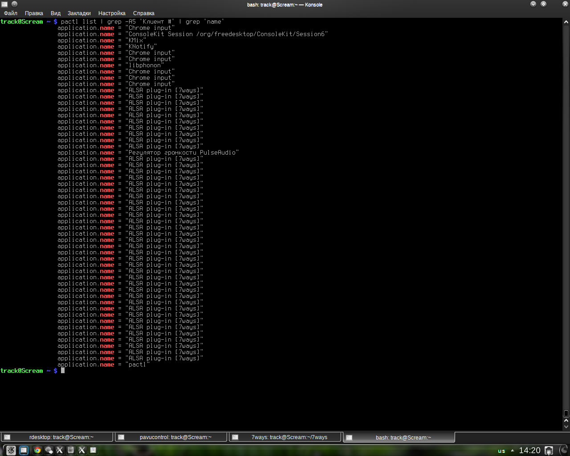Viewport: 570px width, 456px height.
Task: Launch Google Chrome from the panel
Action: (37, 450)
